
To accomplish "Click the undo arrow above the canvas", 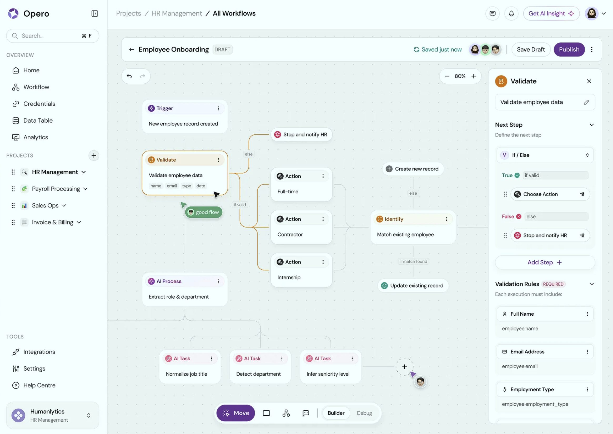I will 129,76.
